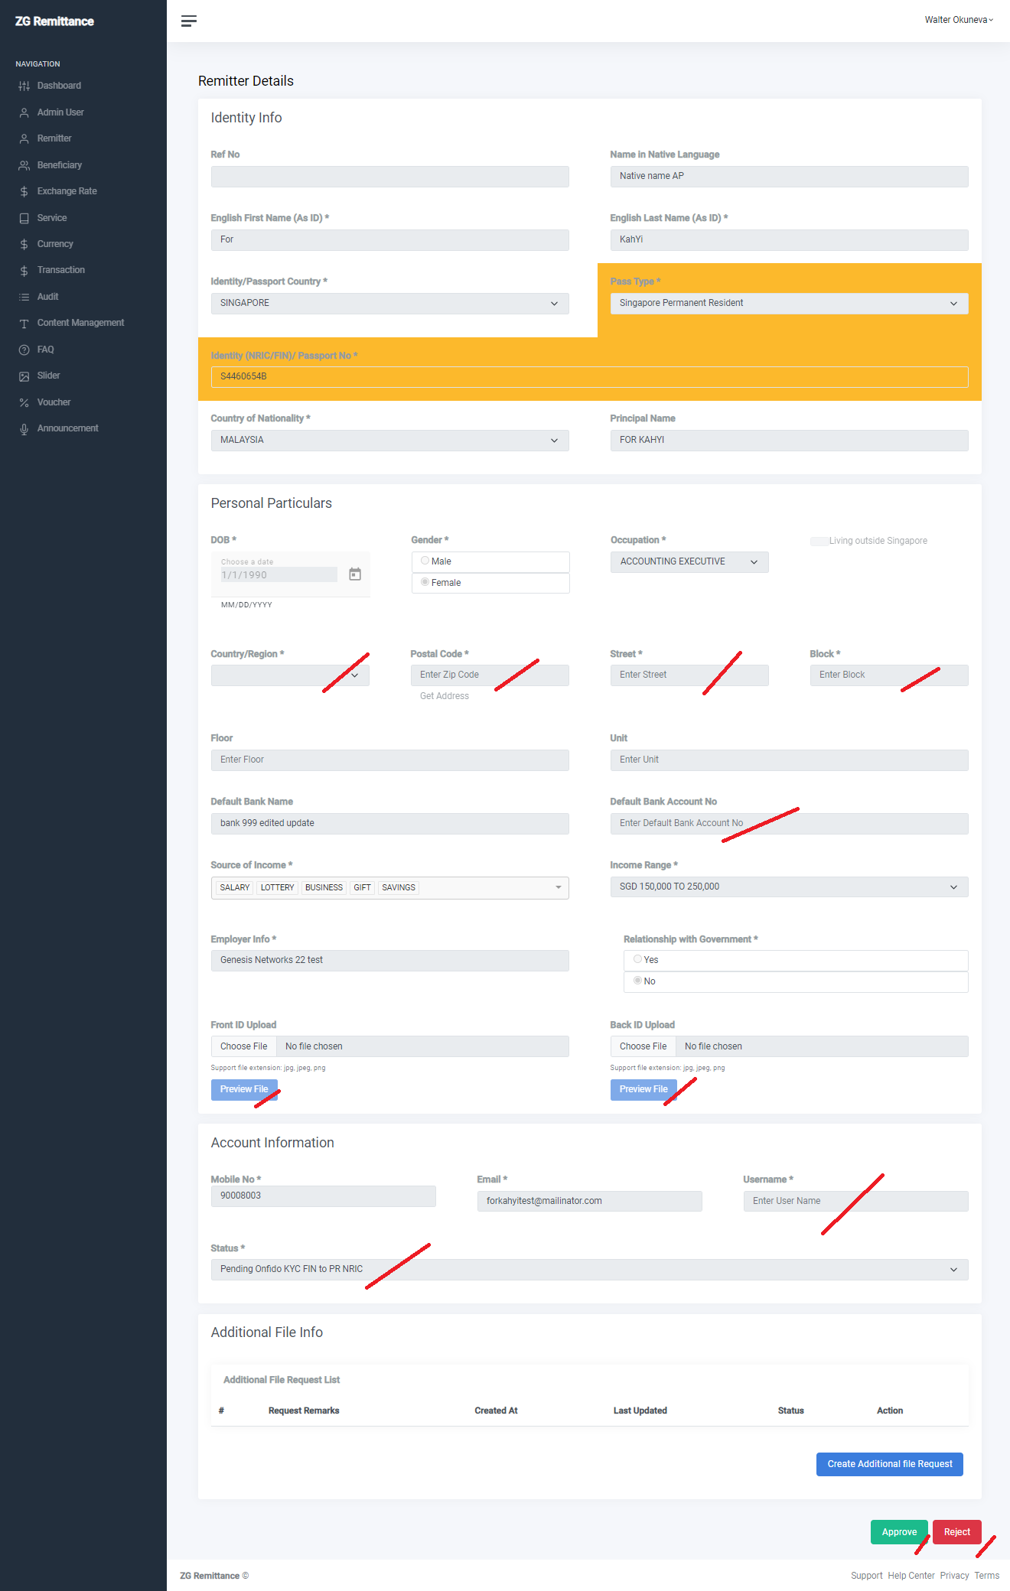Screen dimensions: 1010x1591
Task: Go to Transaction in the navigation
Action: pyautogui.click(x=61, y=270)
